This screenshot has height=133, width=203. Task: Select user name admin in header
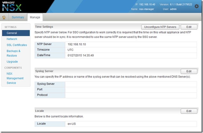coord(173,9)
